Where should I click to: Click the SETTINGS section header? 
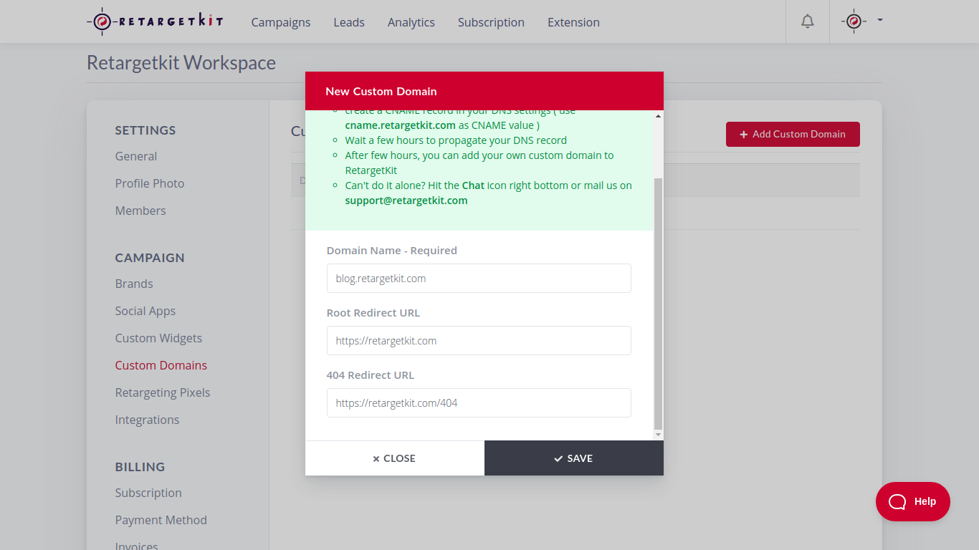[x=145, y=130]
